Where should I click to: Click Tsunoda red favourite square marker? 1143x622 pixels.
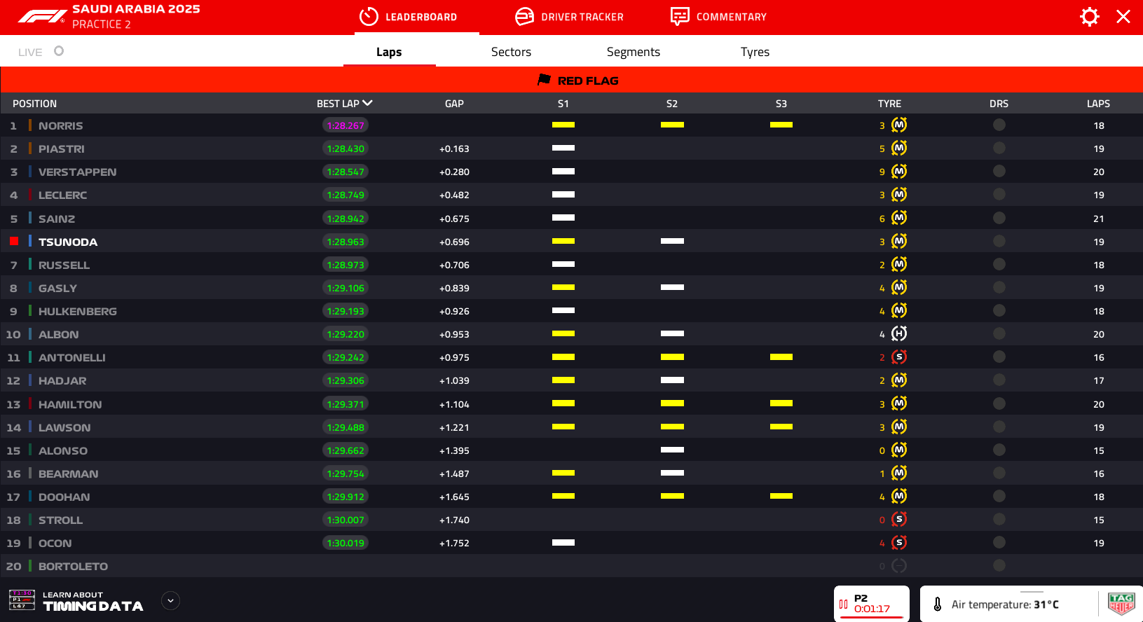click(14, 241)
